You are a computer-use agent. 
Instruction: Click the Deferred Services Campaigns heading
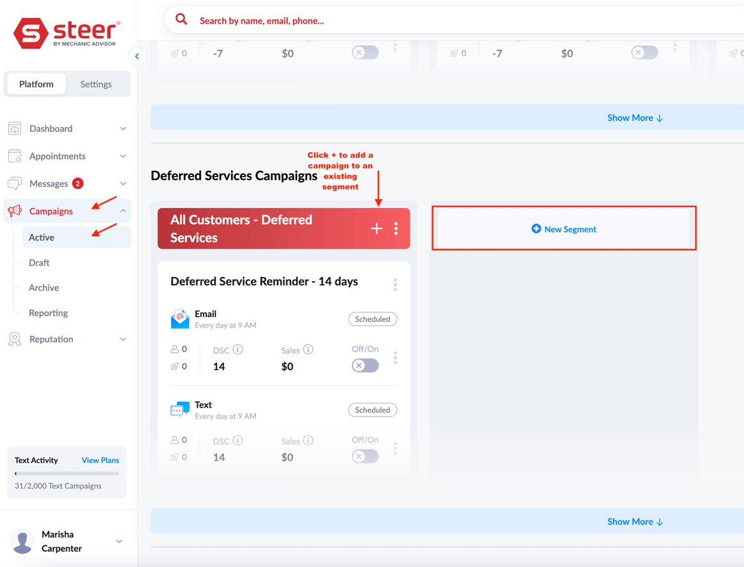[234, 175]
